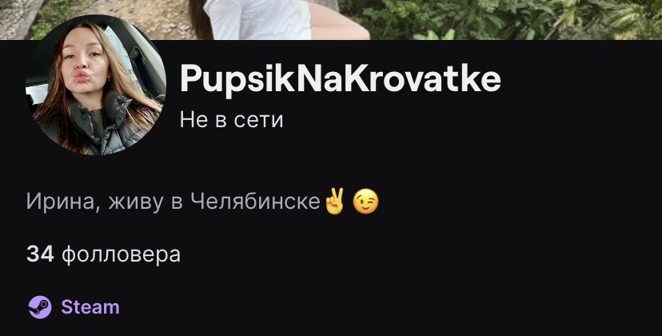This screenshot has width=662, height=336.
Task: Click the victory hand emoji in bio
Action: 335,201
